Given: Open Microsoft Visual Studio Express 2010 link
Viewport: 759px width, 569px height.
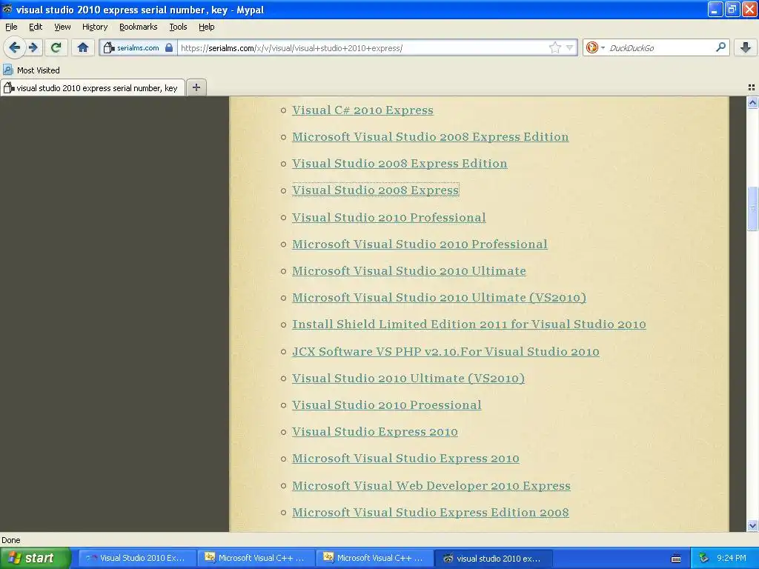Looking at the screenshot, I should pos(405,458).
